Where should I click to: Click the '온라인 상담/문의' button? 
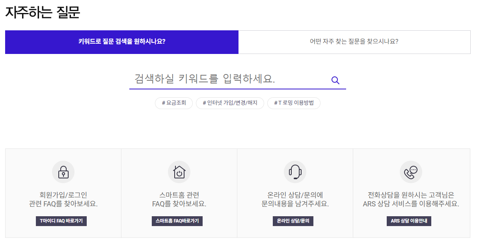[293, 221]
